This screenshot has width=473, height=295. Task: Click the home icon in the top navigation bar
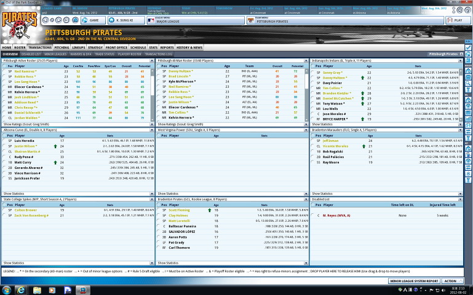coord(75,20)
